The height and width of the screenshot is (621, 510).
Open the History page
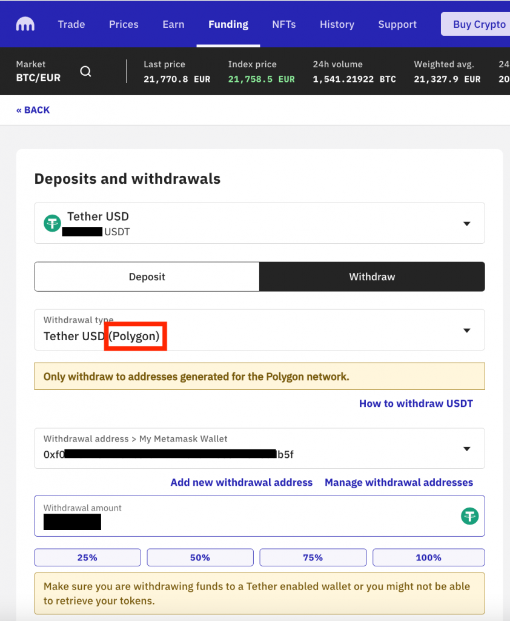point(337,24)
